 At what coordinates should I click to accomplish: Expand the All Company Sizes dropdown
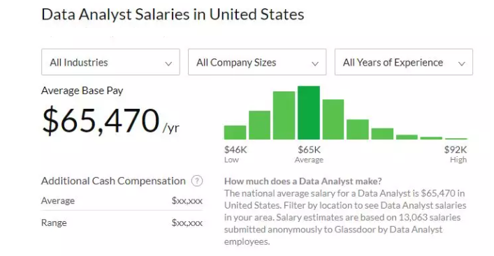(x=257, y=62)
